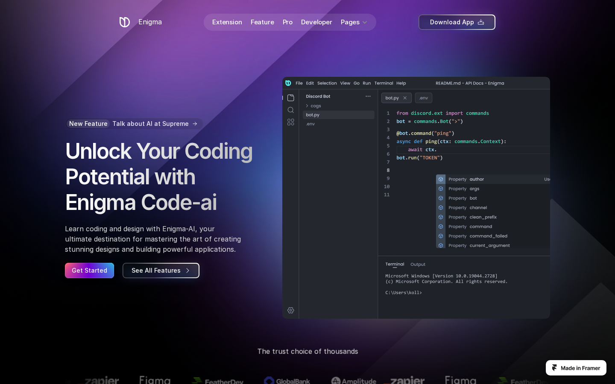Screen dimensions: 615x384
Task: Click the await ctx. code line
Action: 422,150
